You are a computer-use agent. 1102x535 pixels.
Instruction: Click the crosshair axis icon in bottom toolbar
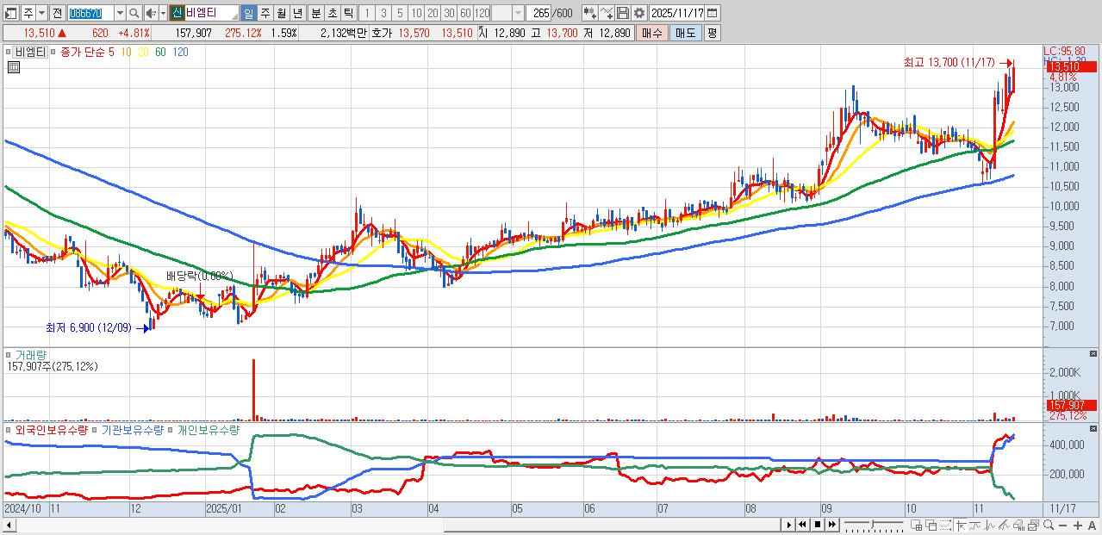(x=961, y=525)
